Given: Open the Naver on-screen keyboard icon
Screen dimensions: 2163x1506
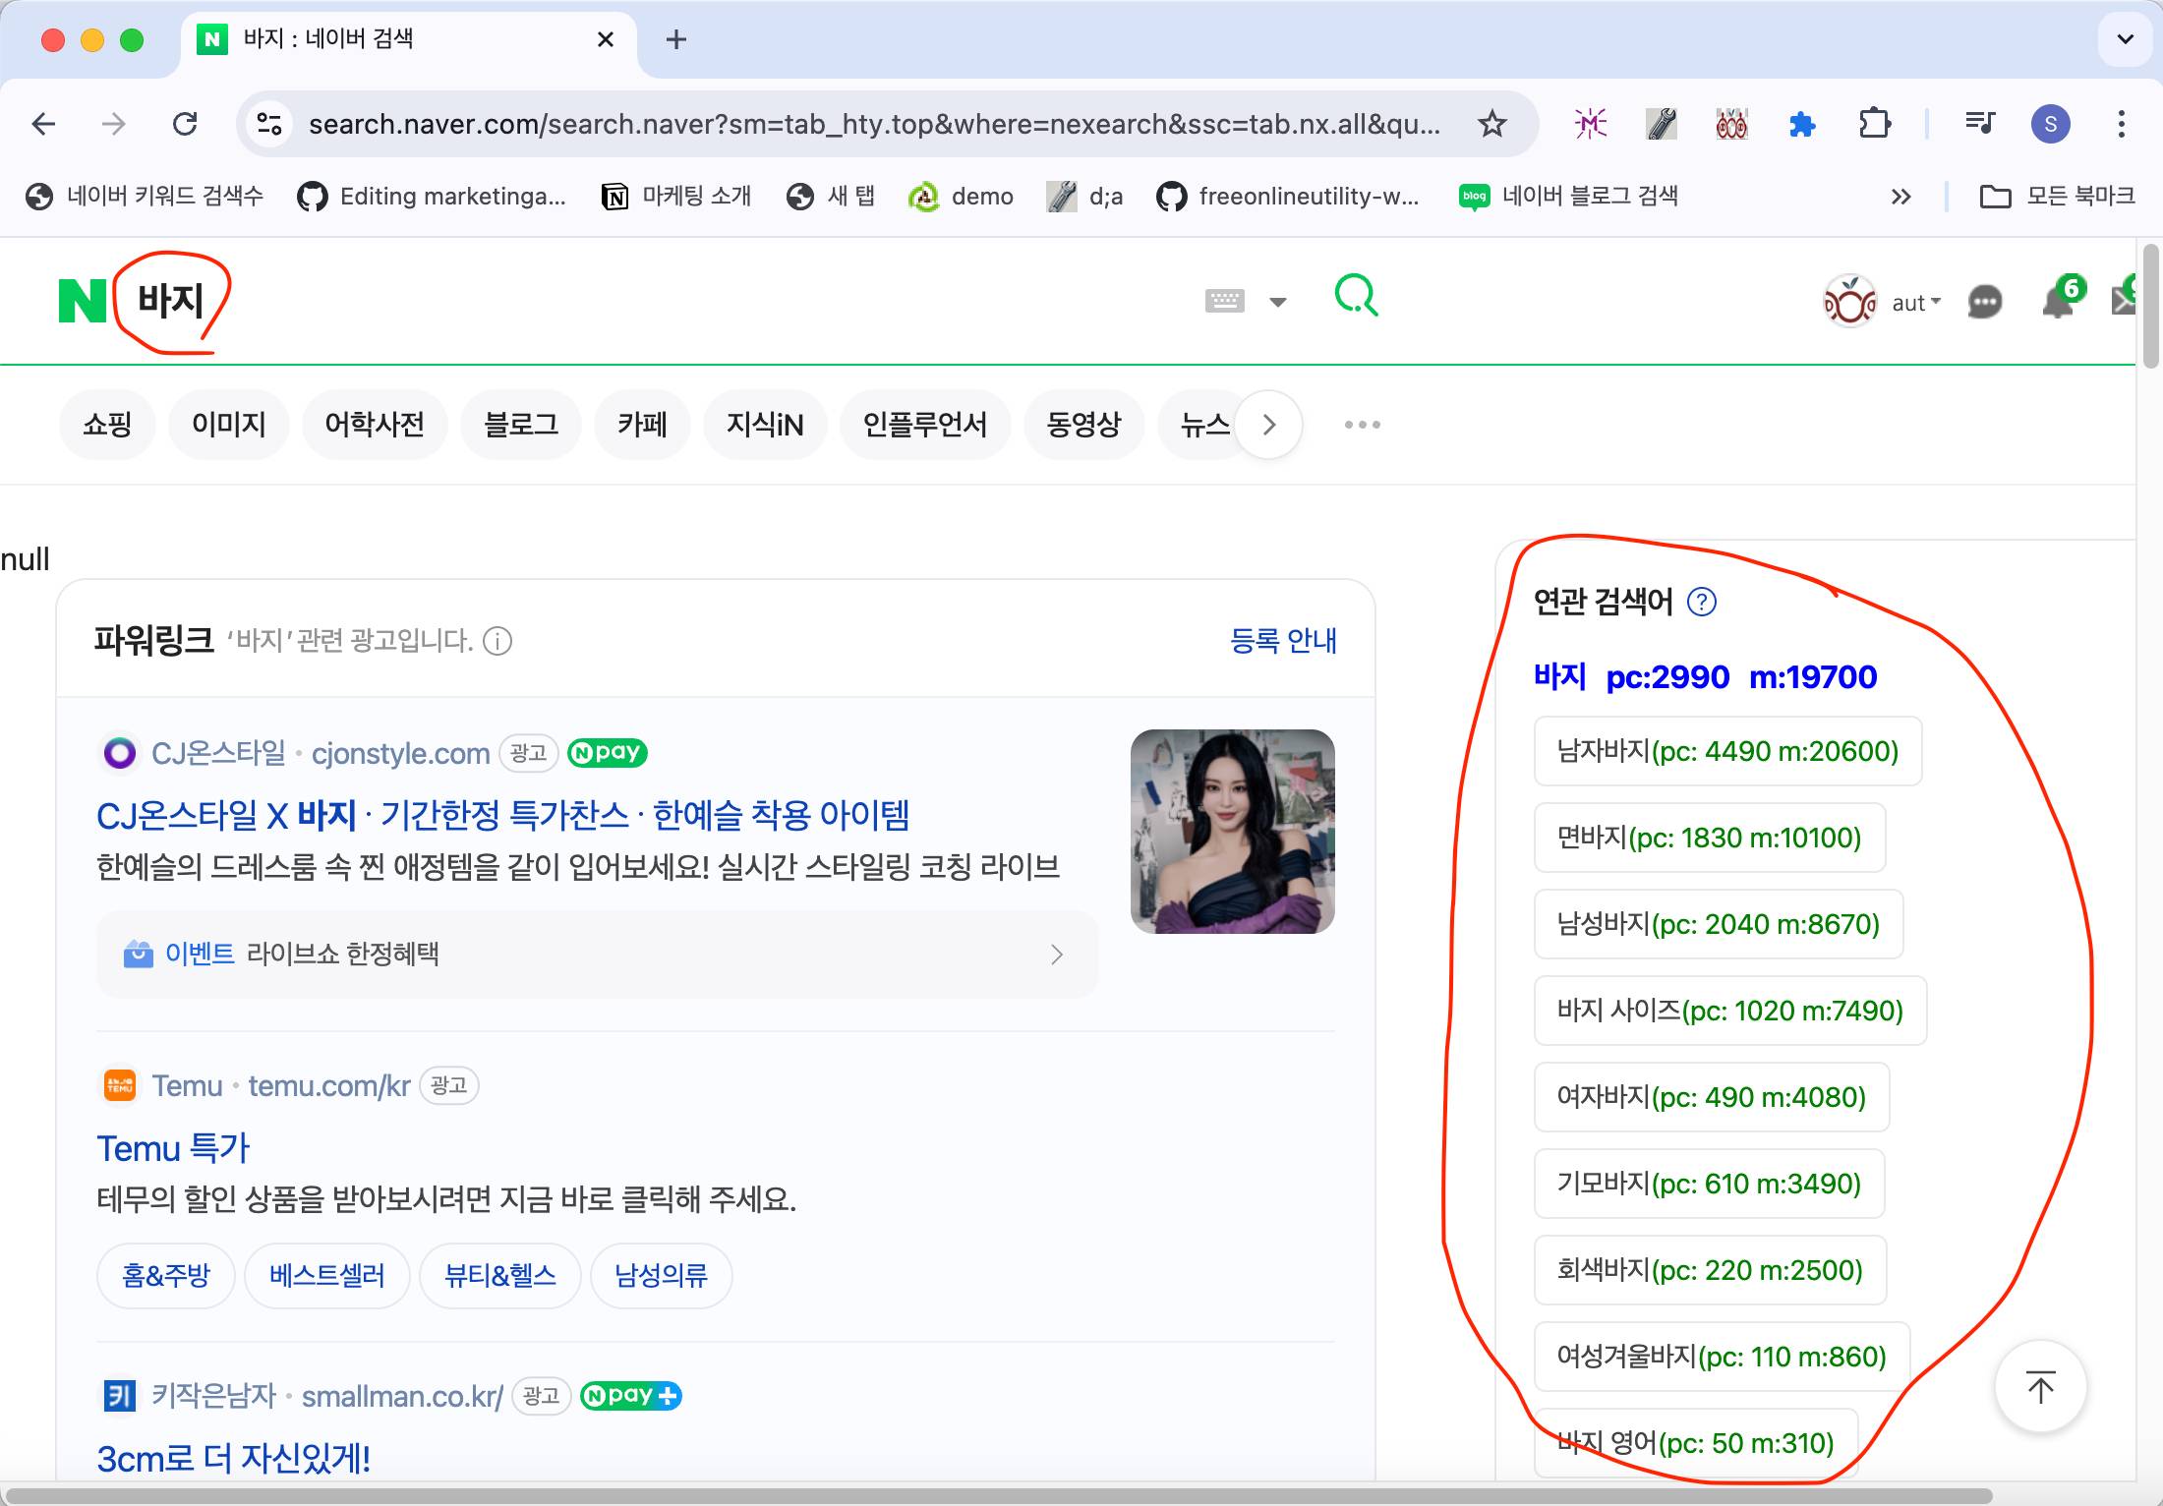Looking at the screenshot, I should (x=1224, y=301).
